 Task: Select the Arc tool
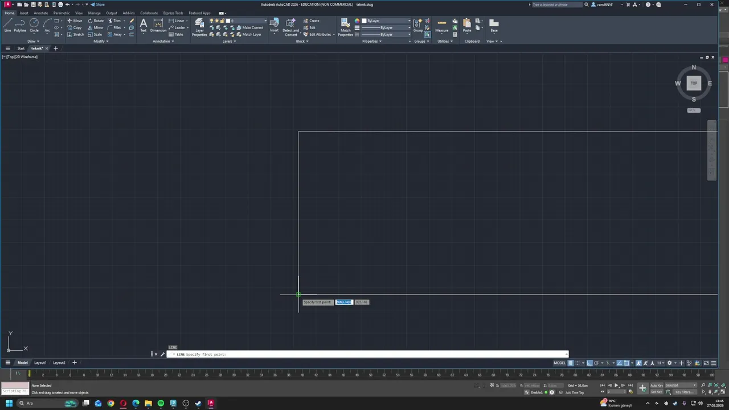point(47,25)
